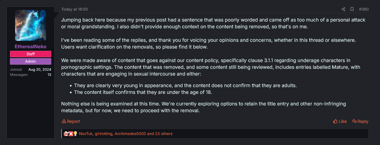Click the "Today at 18:50" timestamp
The height and width of the screenshot is (145, 380).
coord(74,9)
